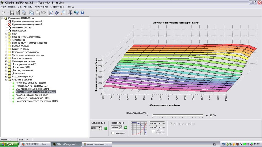Open the 'Инструменты' menu
This screenshot has width=262, height=147.
tap(41, 7)
